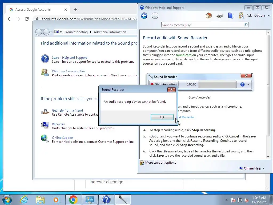Click the Online Support globe icon

pos(45,139)
